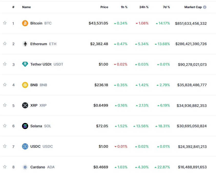Click the Cardano ADA logo
Image resolution: width=216 pixels, height=177 pixels.
click(x=25, y=167)
